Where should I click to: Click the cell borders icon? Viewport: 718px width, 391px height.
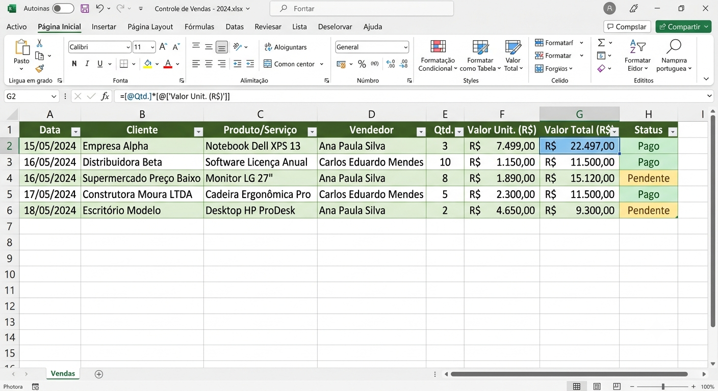(124, 64)
